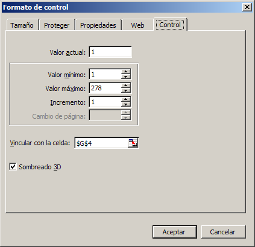
Task: Switch to the Tamaño tab
Action: pos(22,25)
